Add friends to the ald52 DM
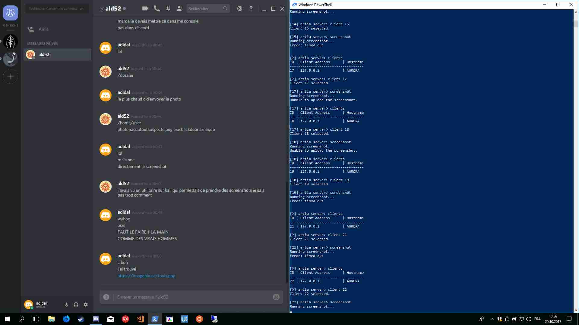The image size is (579, 325). [x=179, y=8]
